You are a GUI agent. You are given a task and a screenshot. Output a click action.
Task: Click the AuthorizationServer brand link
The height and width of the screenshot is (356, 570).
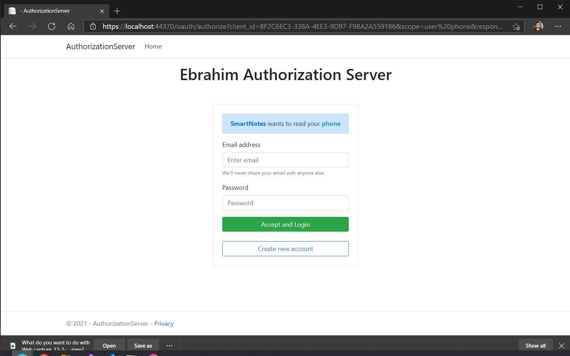pyautogui.click(x=101, y=46)
